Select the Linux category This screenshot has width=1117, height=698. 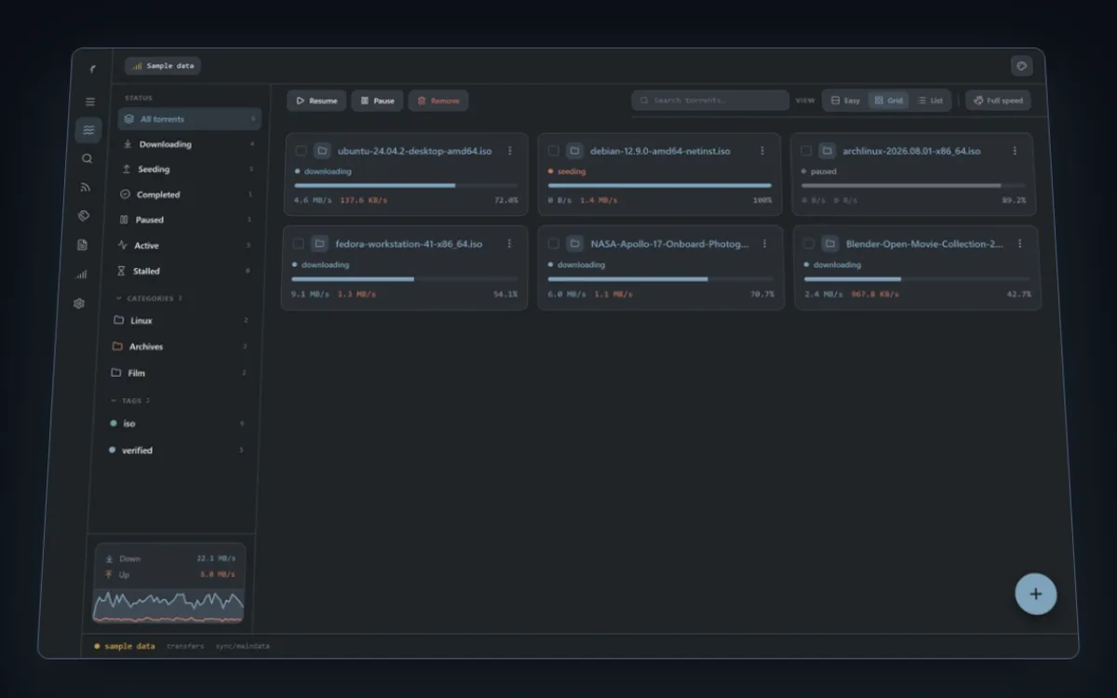coord(179,320)
